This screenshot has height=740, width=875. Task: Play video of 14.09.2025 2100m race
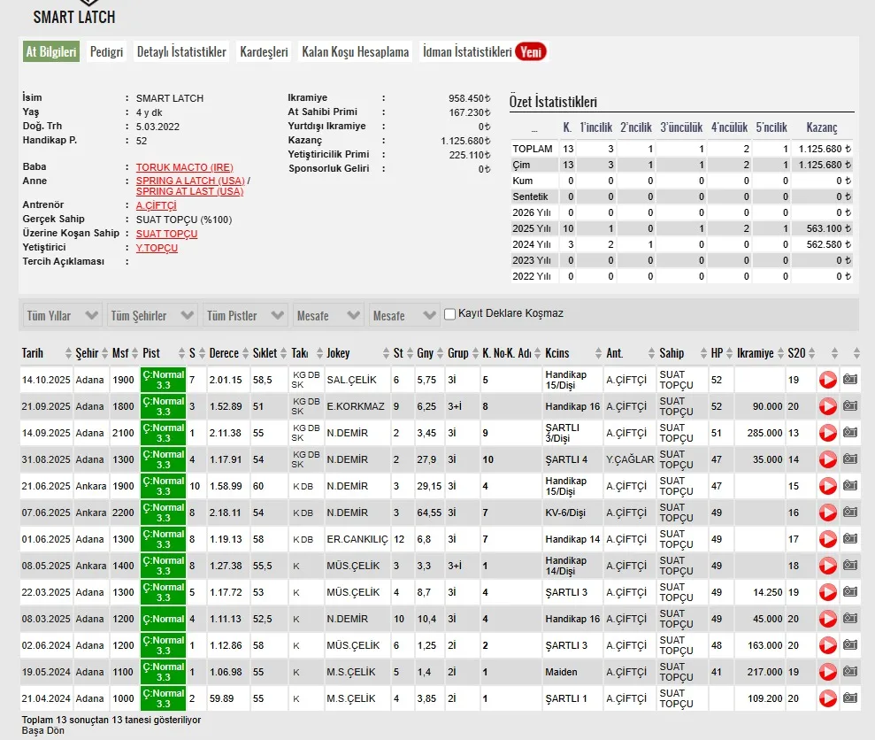click(827, 433)
